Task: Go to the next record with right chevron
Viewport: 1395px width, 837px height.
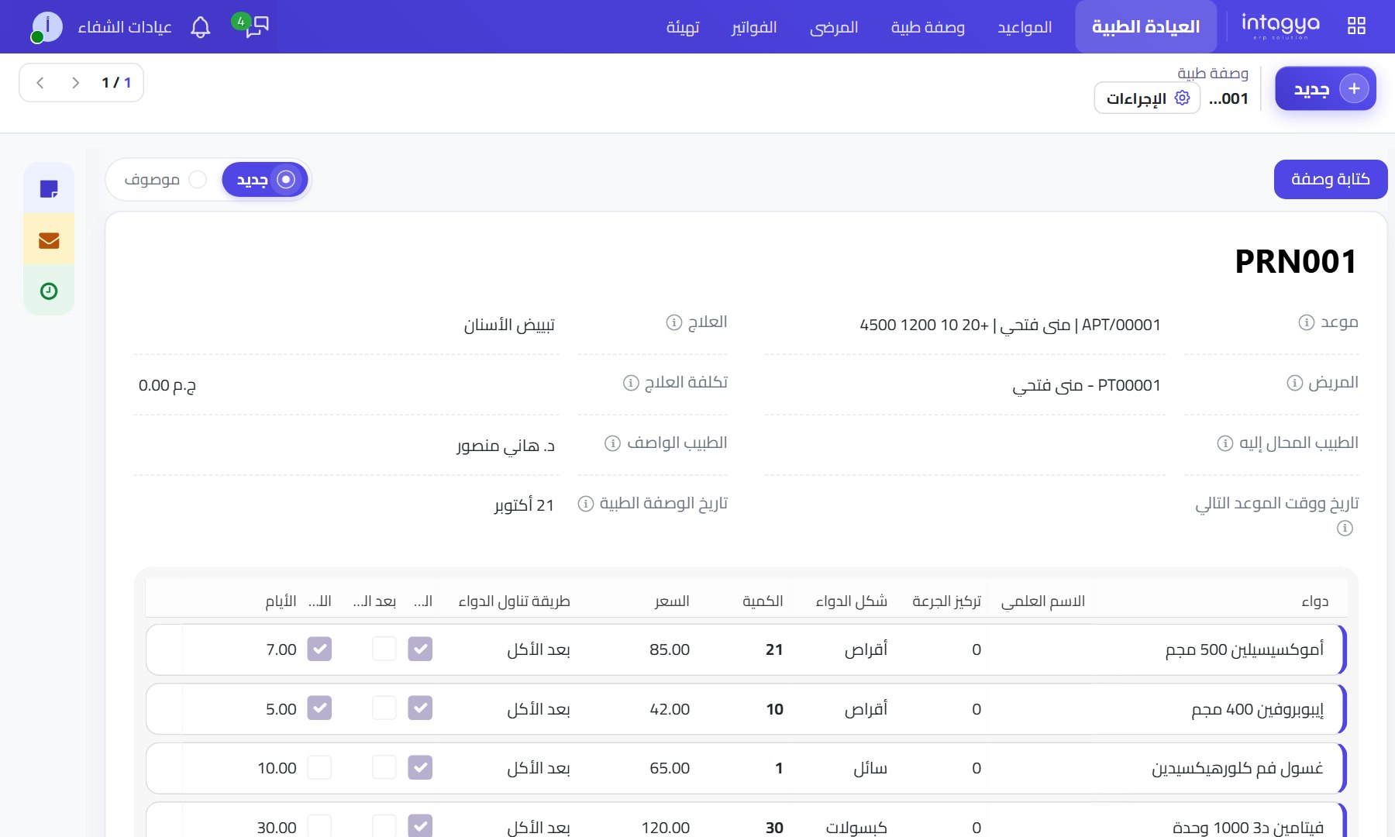Action: point(75,83)
